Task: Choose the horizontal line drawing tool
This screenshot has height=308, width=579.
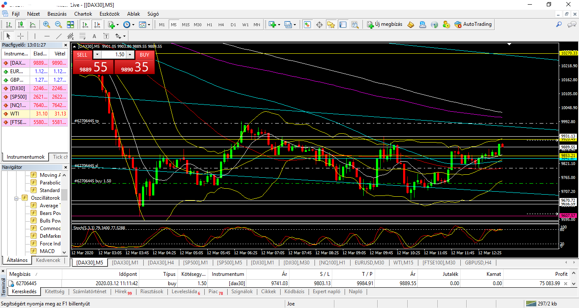Action: [47, 36]
